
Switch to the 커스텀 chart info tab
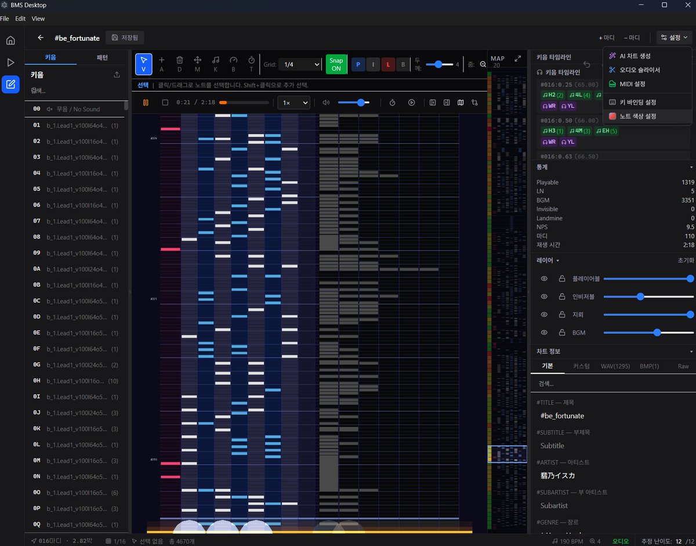tap(581, 366)
